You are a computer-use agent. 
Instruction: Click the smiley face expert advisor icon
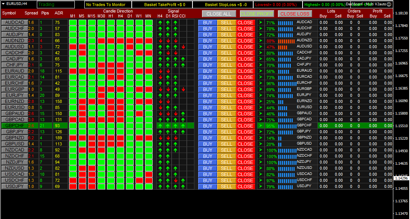point(389,4)
